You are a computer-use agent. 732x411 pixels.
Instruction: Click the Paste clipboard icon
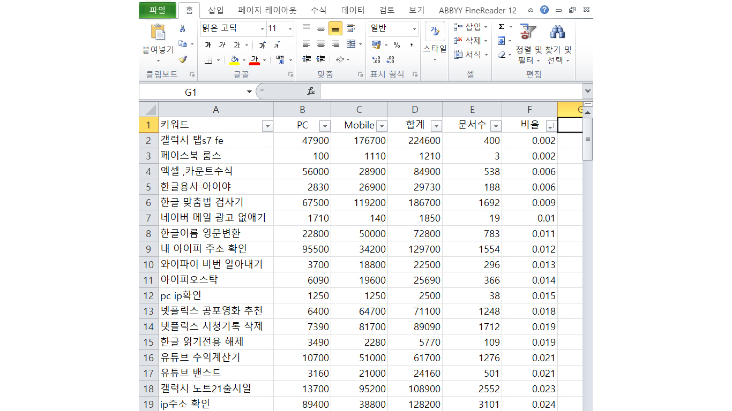(158, 33)
